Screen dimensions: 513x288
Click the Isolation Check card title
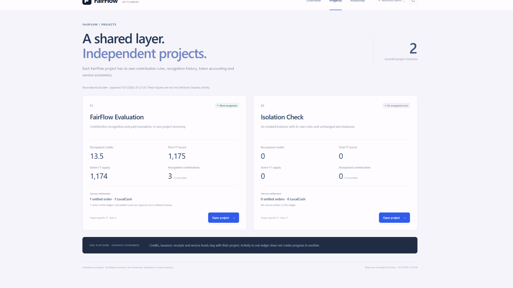tap(282, 117)
